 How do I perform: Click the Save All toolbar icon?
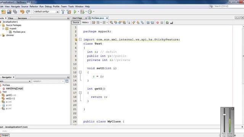point(15,12)
